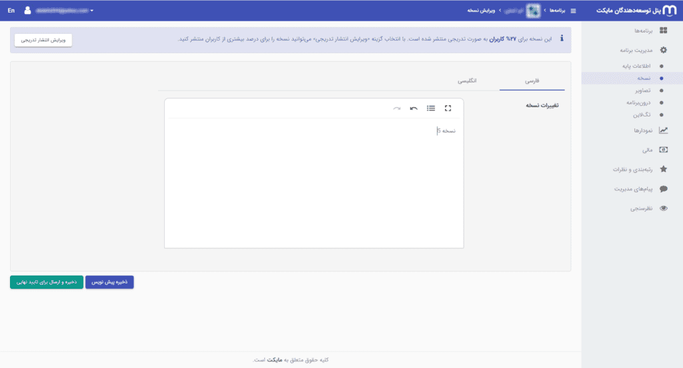Switch language to En

[x=11, y=11]
